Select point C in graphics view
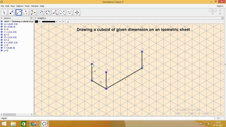The height and width of the screenshot is (127, 226). click(92, 80)
